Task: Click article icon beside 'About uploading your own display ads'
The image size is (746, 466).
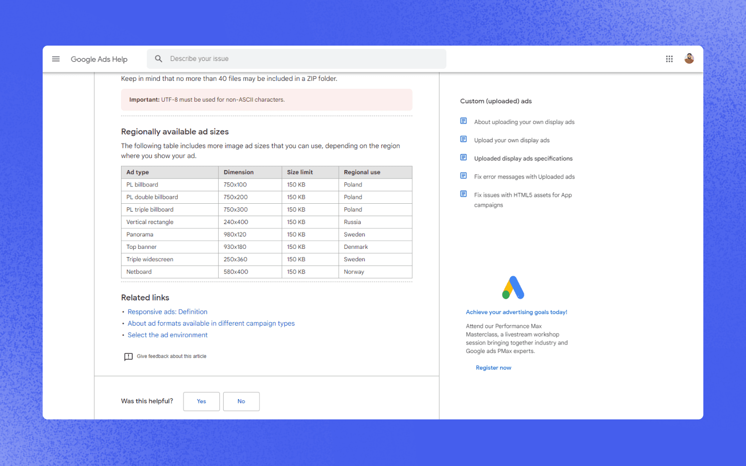Action: 463,121
